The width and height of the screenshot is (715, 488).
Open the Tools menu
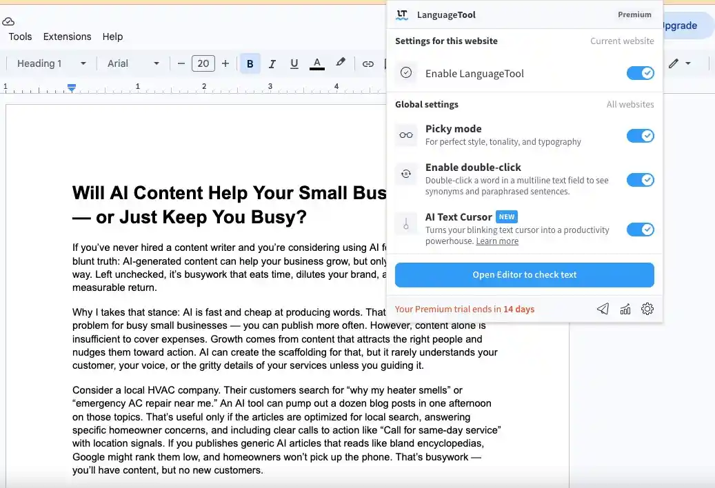(x=20, y=37)
